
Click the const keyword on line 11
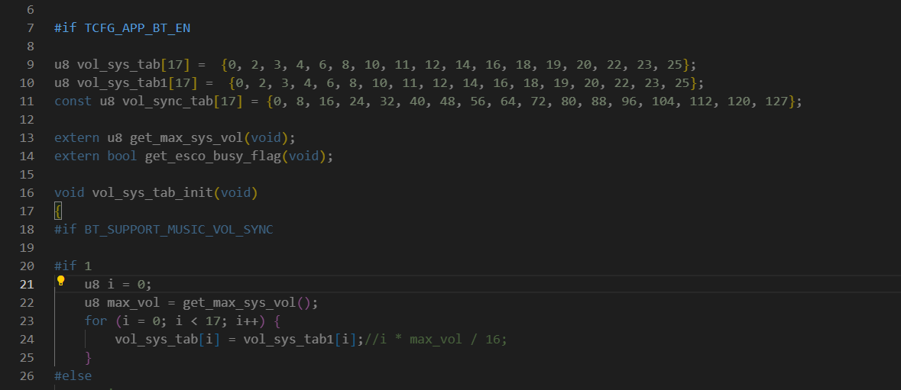coord(73,101)
